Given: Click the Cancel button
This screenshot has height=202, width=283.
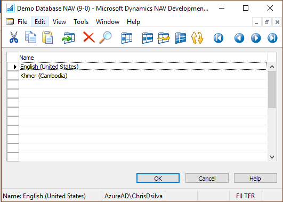Looking at the screenshot, I should (x=207, y=179).
